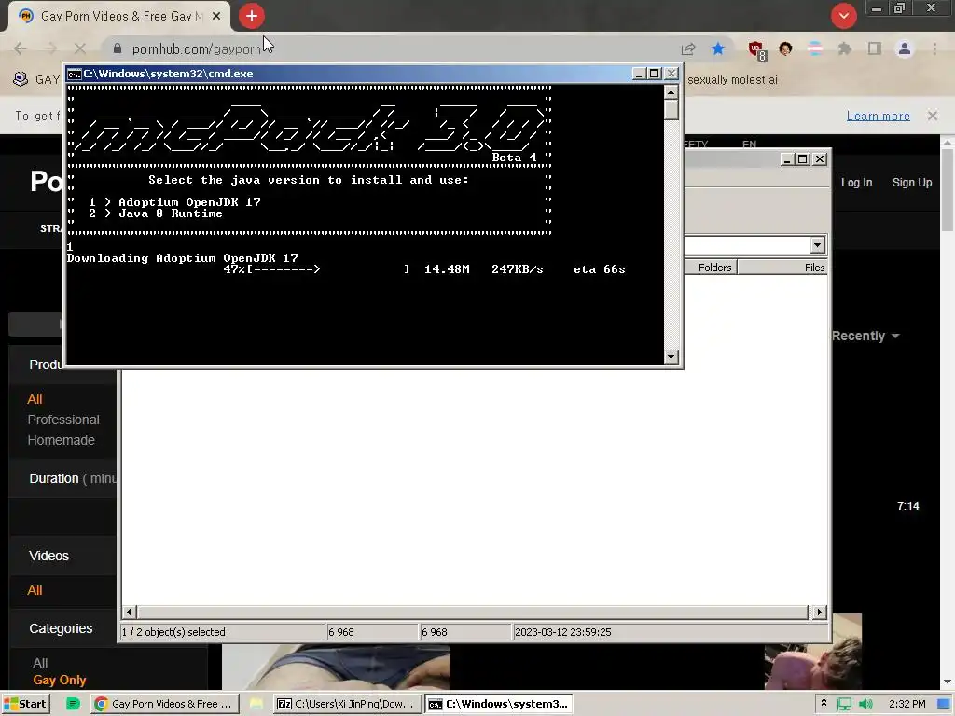
Task: Open the Chrome profile icon
Action: coord(905,48)
